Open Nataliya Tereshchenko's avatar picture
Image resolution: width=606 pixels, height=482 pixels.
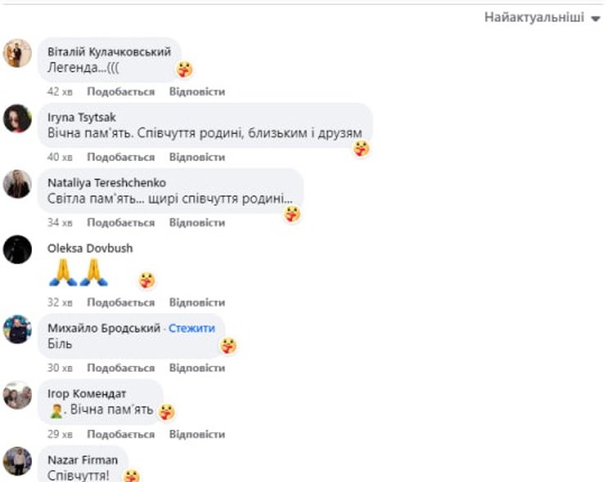click(17, 184)
